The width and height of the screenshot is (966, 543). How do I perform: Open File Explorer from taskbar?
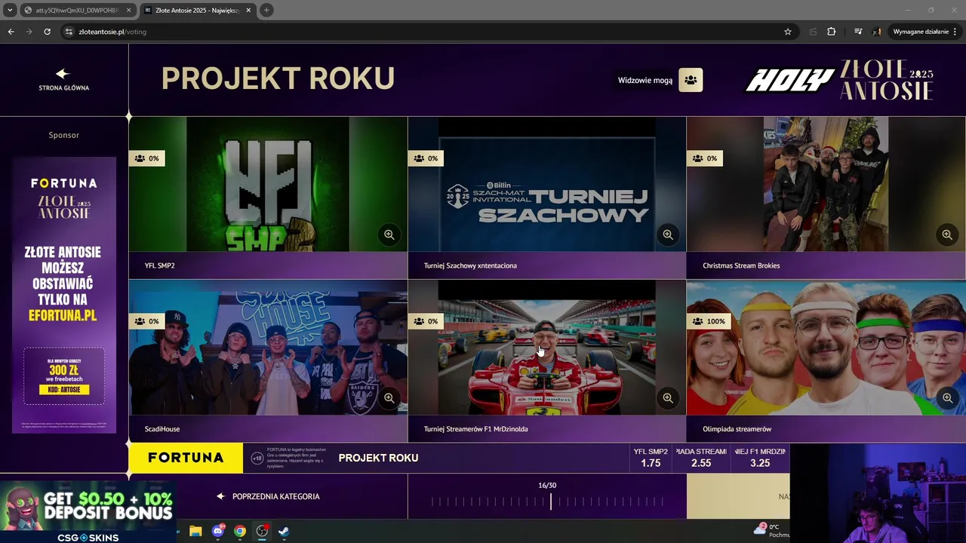point(195,531)
